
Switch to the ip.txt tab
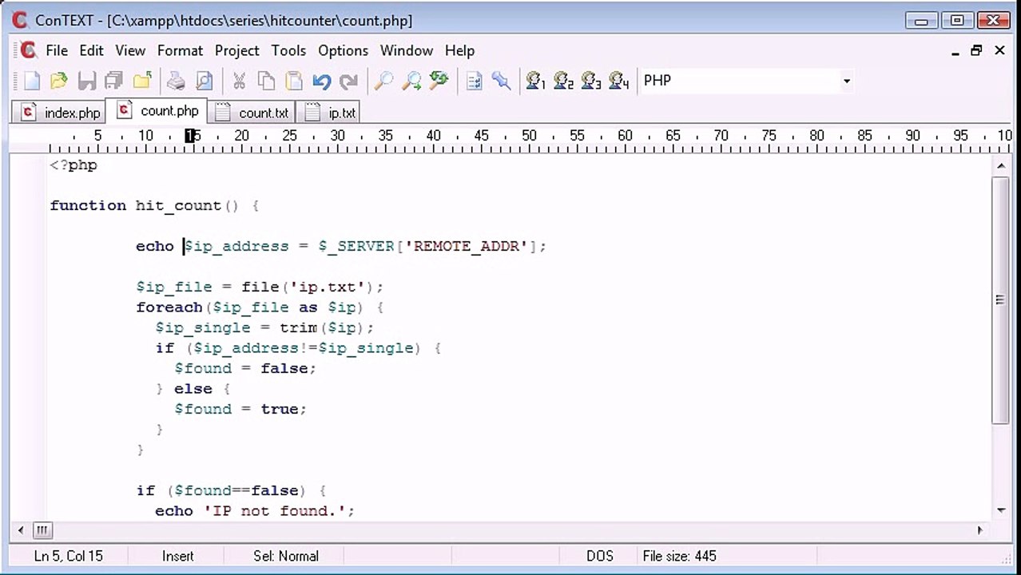[331, 113]
